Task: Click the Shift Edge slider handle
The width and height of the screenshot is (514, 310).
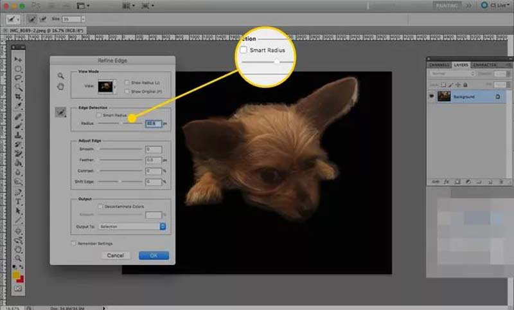Action: click(120, 181)
